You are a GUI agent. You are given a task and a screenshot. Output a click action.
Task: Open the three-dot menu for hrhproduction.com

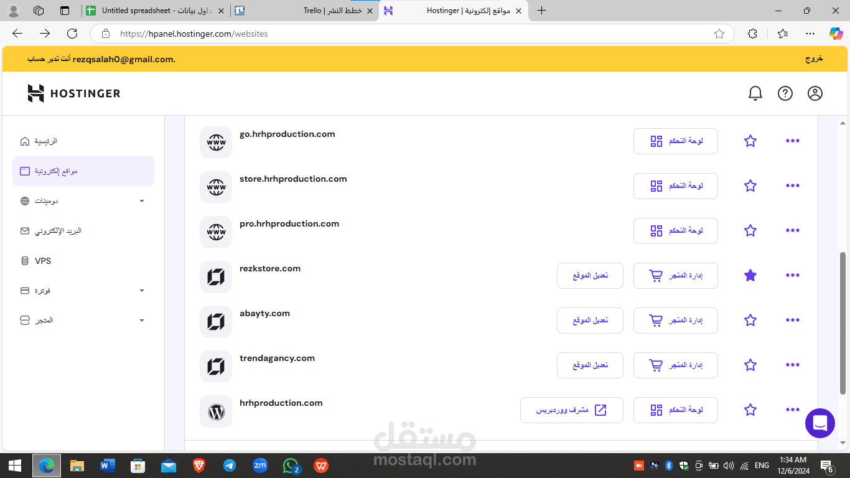point(793,410)
